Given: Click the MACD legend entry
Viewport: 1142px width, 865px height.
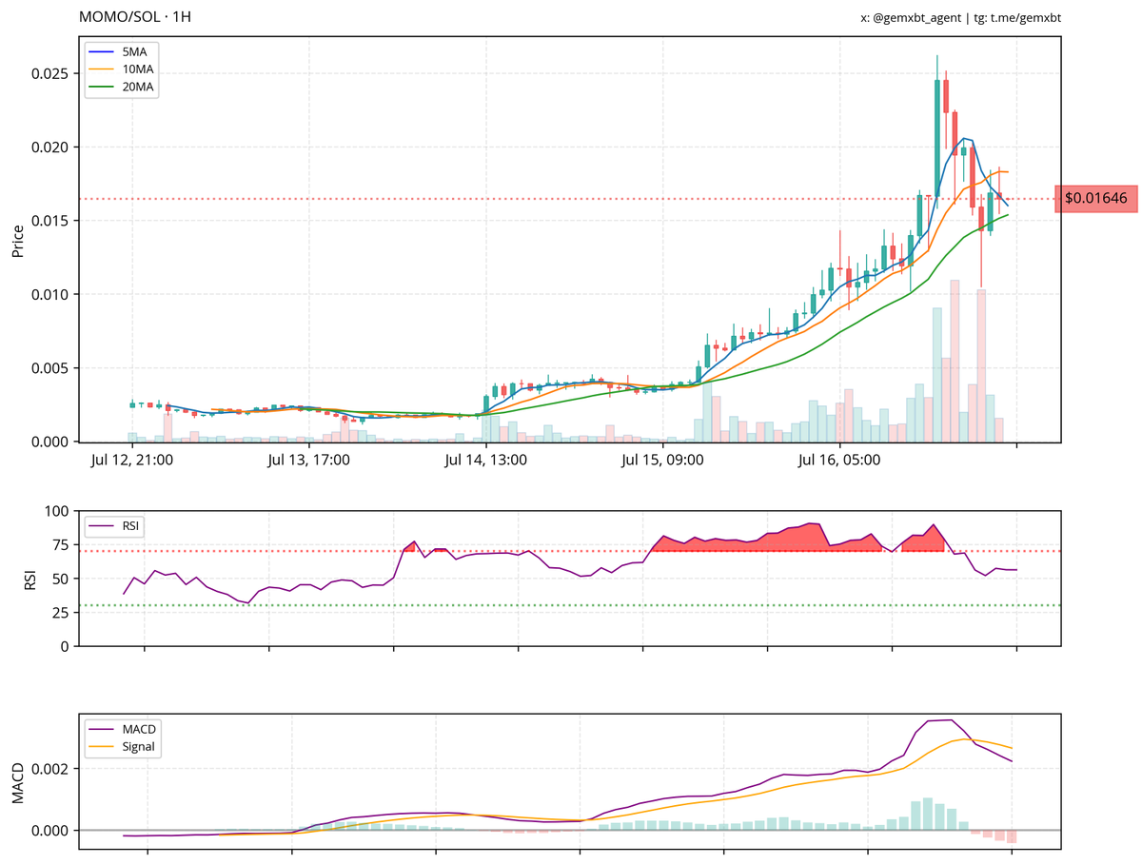Looking at the screenshot, I should point(121,729).
